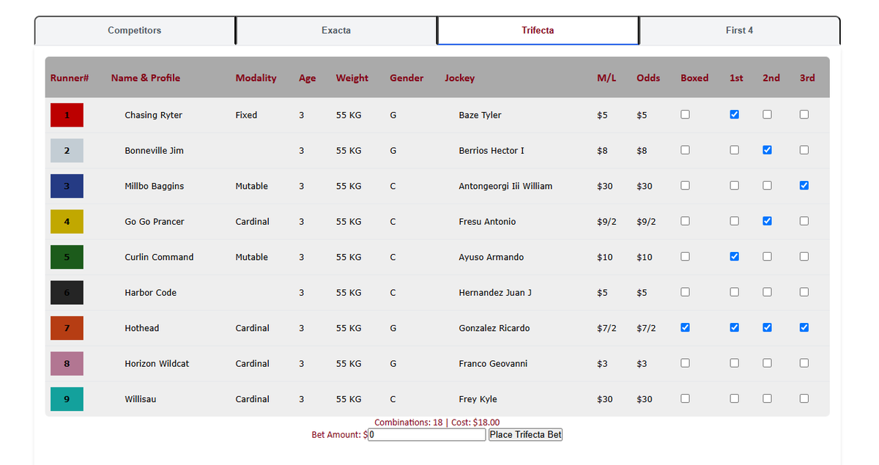Open the Exacta tab
Image resolution: width=879 pixels, height=465 pixels.
[x=336, y=31]
